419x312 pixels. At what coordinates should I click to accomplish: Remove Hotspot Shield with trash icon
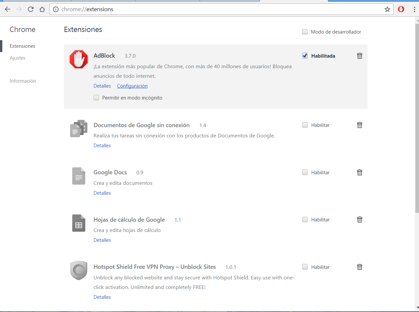click(360, 267)
